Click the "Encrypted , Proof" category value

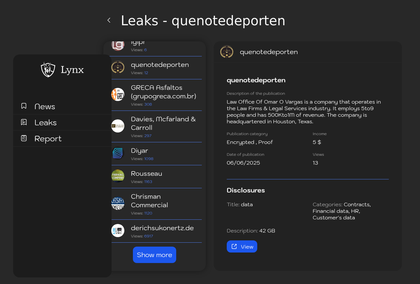pos(250,142)
